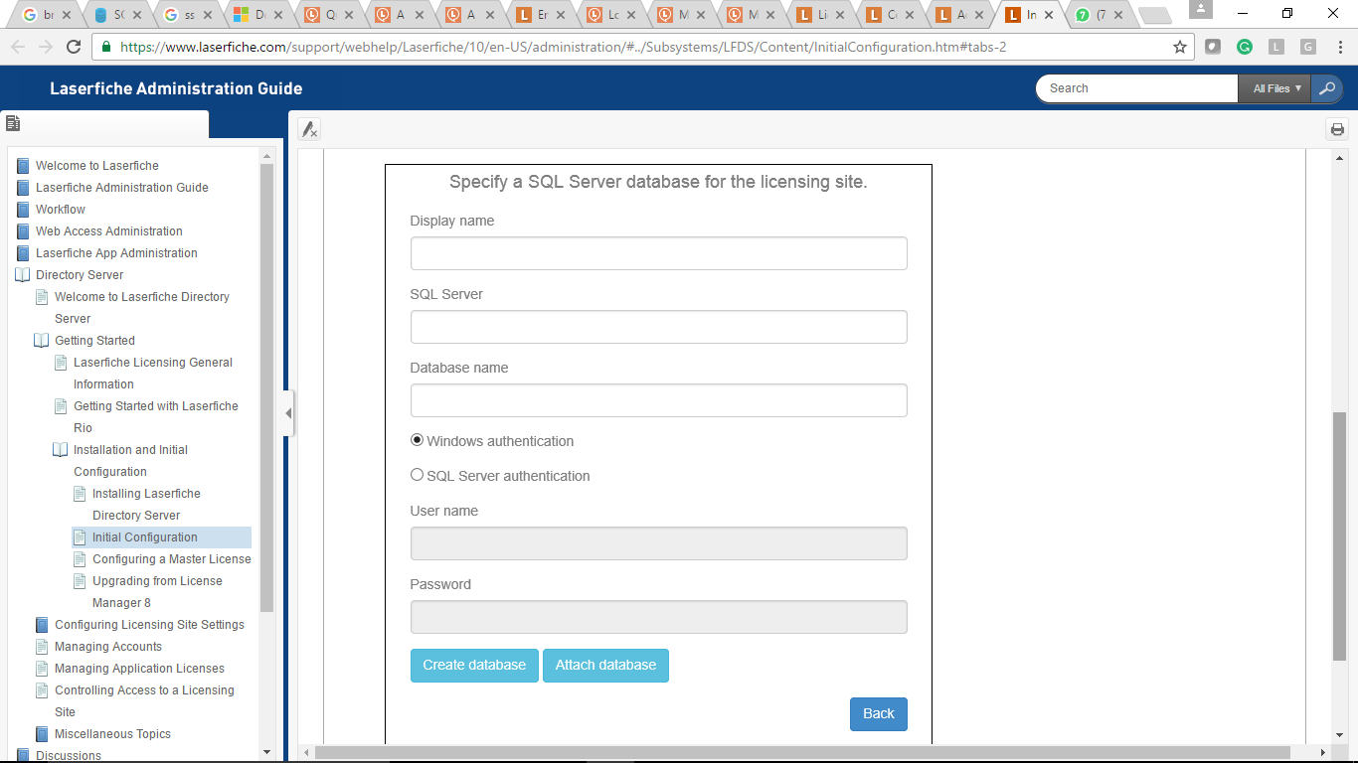Select the Windows authentication radio button
Viewport: 1358px width, 763px height.
coord(418,440)
